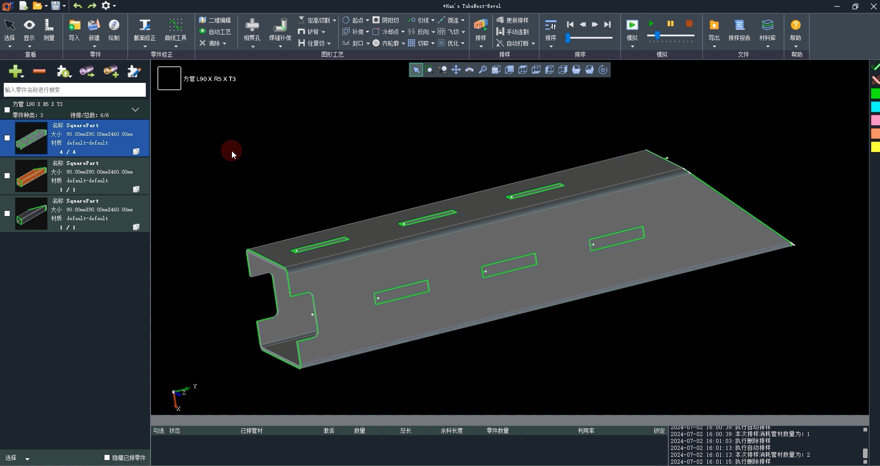Check the first SquarePart 4/4 checkbox
880x466 pixels.
[7, 138]
